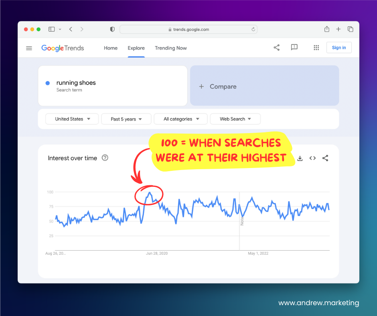The height and width of the screenshot is (316, 377).
Task: Reload the page with the refresh icon
Action: pyautogui.click(x=253, y=29)
